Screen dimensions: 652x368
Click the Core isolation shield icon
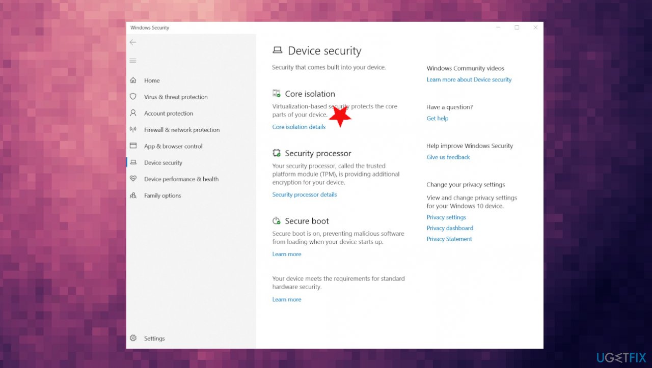point(277,93)
